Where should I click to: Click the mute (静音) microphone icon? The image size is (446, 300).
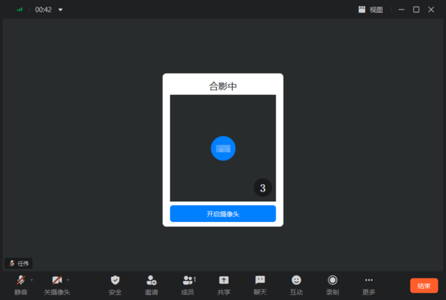[21, 280]
